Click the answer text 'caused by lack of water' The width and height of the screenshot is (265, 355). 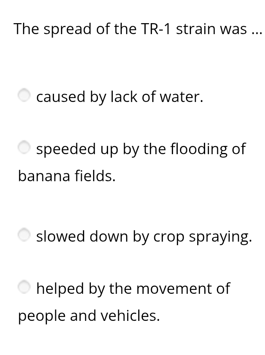tap(119, 97)
